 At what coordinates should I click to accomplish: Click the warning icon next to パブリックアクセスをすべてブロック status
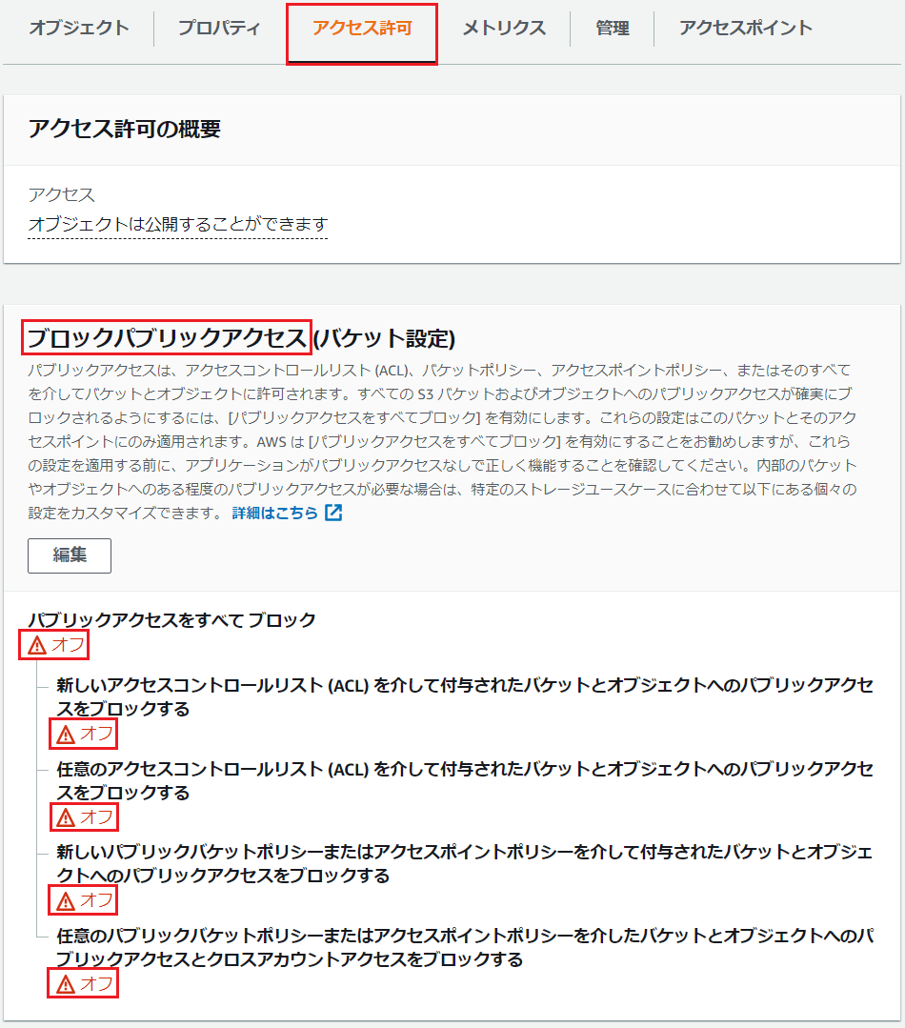(36, 644)
